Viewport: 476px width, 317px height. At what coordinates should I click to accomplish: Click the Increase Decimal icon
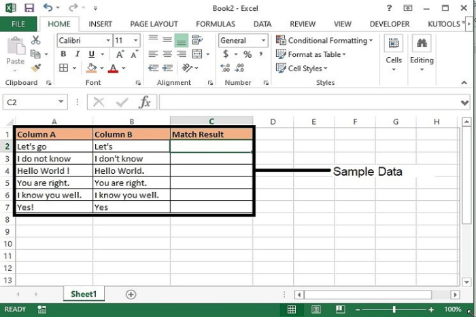(225, 68)
